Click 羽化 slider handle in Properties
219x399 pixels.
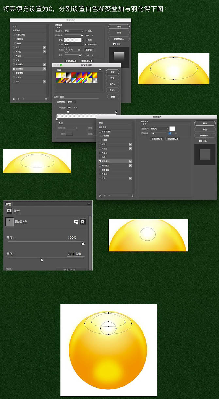coord(42,260)
